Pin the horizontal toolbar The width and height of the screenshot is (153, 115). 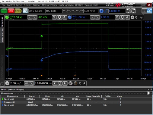pyautogui.click(x=84, y=83)
